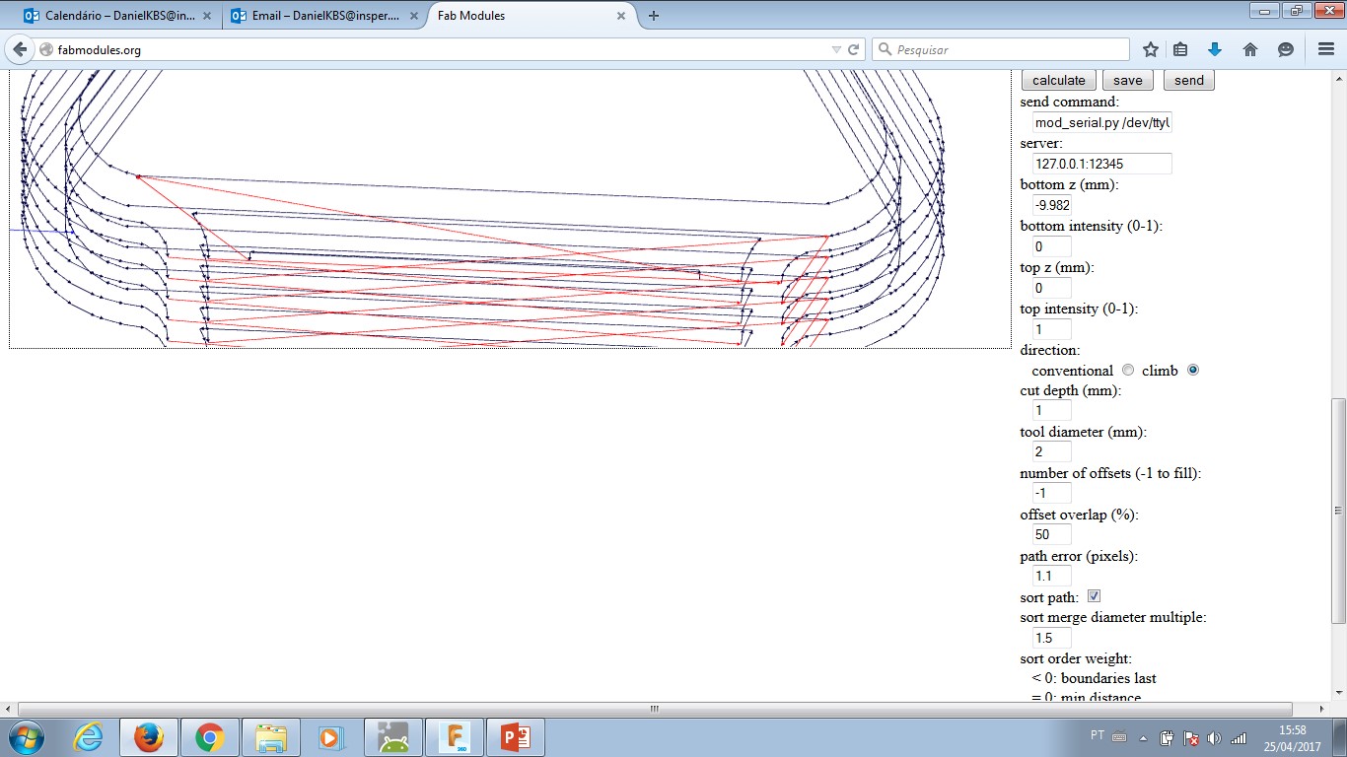Open the URL bar history dropdown arrow
The width and height of the screenshot is (1347, 757).
[x=836, y=49]
